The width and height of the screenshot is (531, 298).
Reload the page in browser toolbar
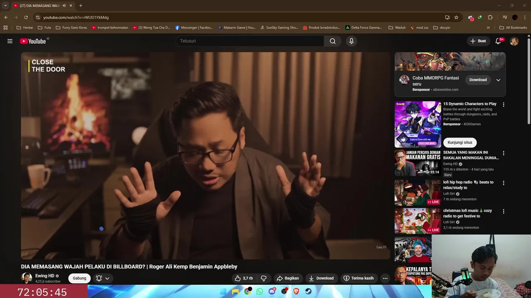[x=26, y=17]
